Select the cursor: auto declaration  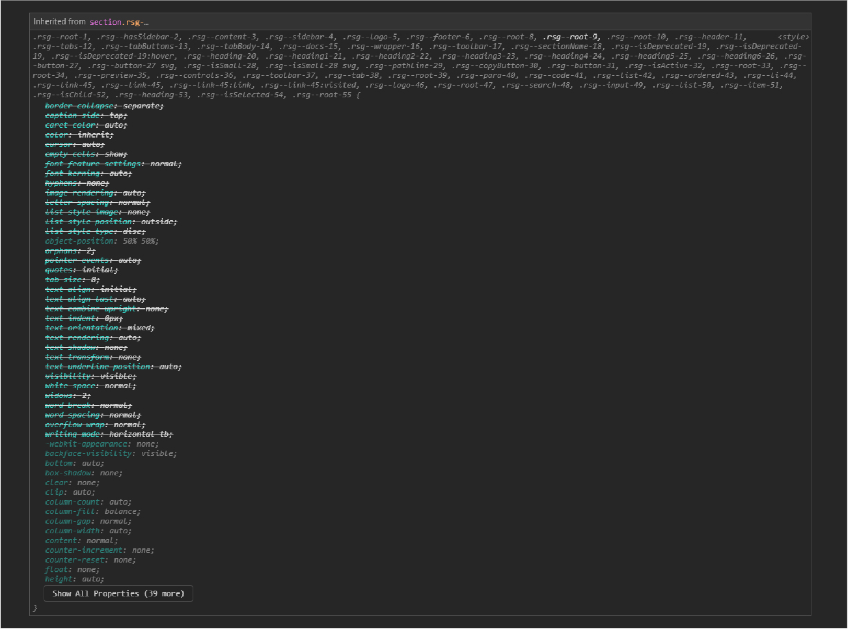75,144
